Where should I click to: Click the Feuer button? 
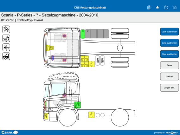170,65
